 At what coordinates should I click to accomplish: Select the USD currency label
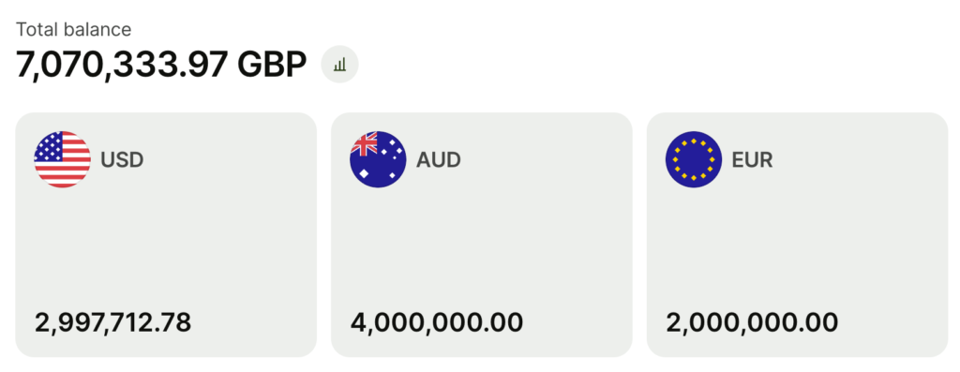tap(122, 160)
